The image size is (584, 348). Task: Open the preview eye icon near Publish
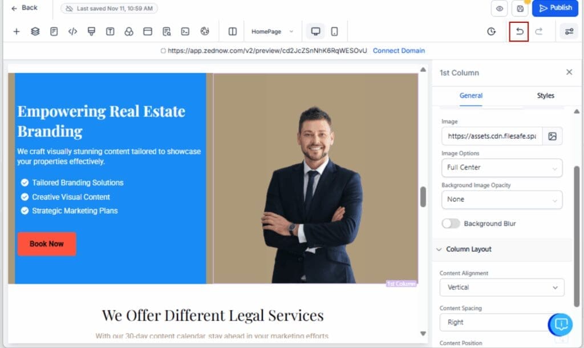[501, 9]
